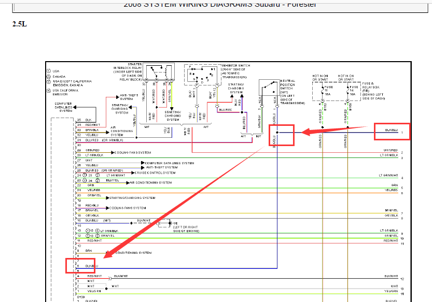
Task: Click right-edge wire label "GRY/BLK" numbered 8
Action: point(391,215)
